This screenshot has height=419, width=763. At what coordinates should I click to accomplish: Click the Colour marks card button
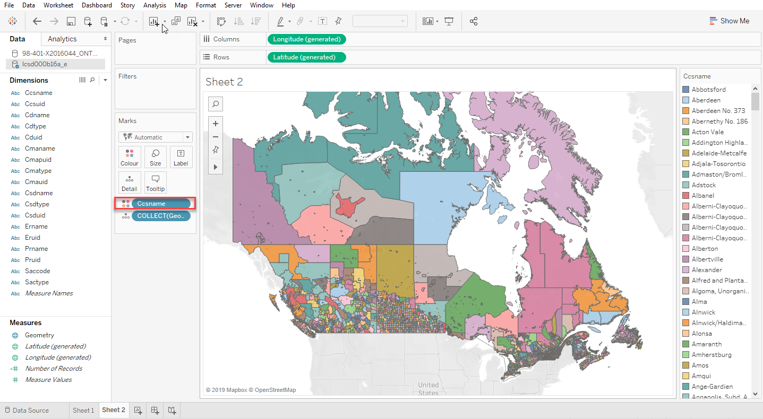coord(130,157)
